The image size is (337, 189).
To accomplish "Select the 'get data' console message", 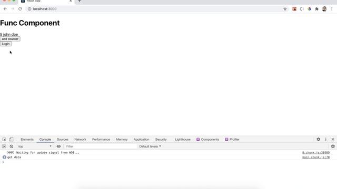I will click(14, 157).
